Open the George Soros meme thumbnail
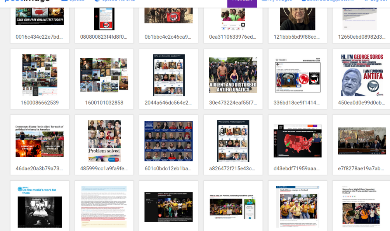 (x=362, y=75)
